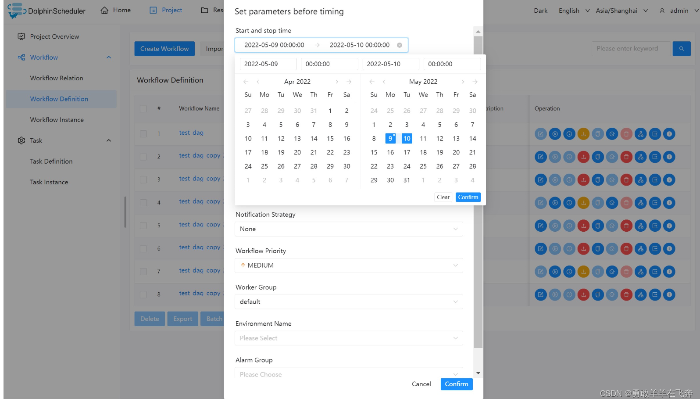This screenshot has width=700, height=402.
Task: Click Cancel in the timing dialog
Action: pyautogui.click(x=421, y=384)
